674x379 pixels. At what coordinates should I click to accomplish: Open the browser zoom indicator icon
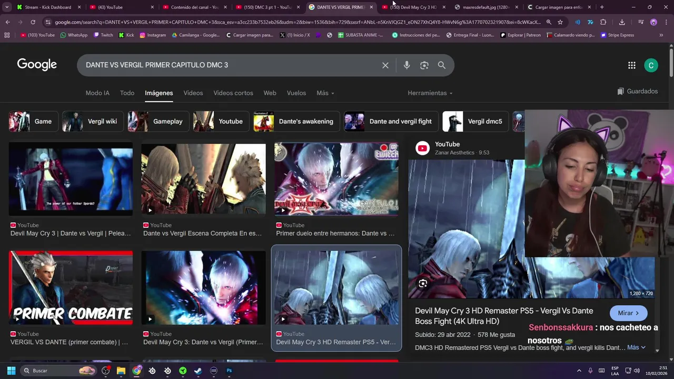(x=549, y=22)
